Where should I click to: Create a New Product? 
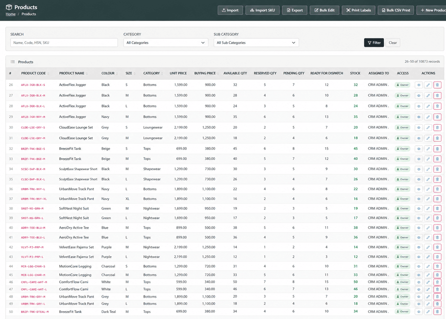click(432, 10)
